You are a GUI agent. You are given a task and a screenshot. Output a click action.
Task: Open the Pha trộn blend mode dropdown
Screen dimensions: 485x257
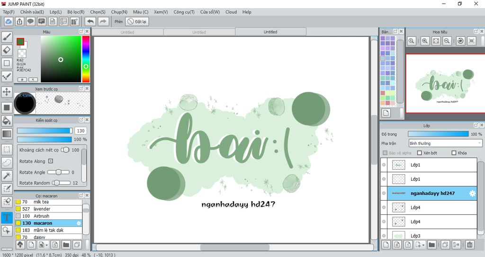coord(445,143)
